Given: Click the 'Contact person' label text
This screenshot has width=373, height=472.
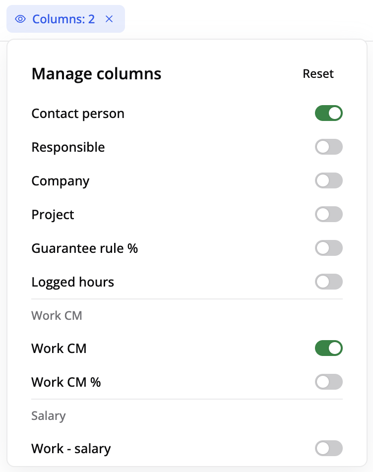Looking at the screenshot, I should click(78, 114).
